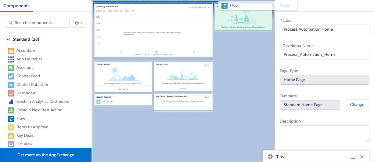
Task: Select the List View icon
Action: tap(11, 144)
